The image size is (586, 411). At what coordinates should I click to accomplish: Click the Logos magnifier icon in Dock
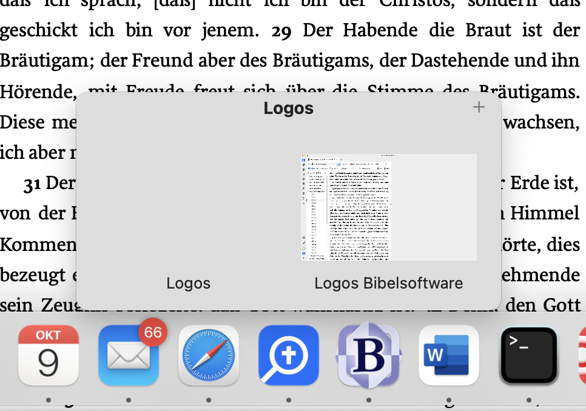point(289,355)
